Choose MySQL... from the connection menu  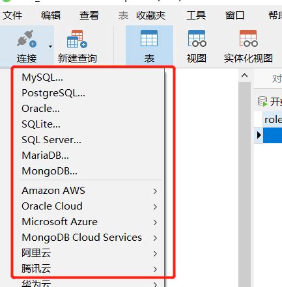point(42,77)
